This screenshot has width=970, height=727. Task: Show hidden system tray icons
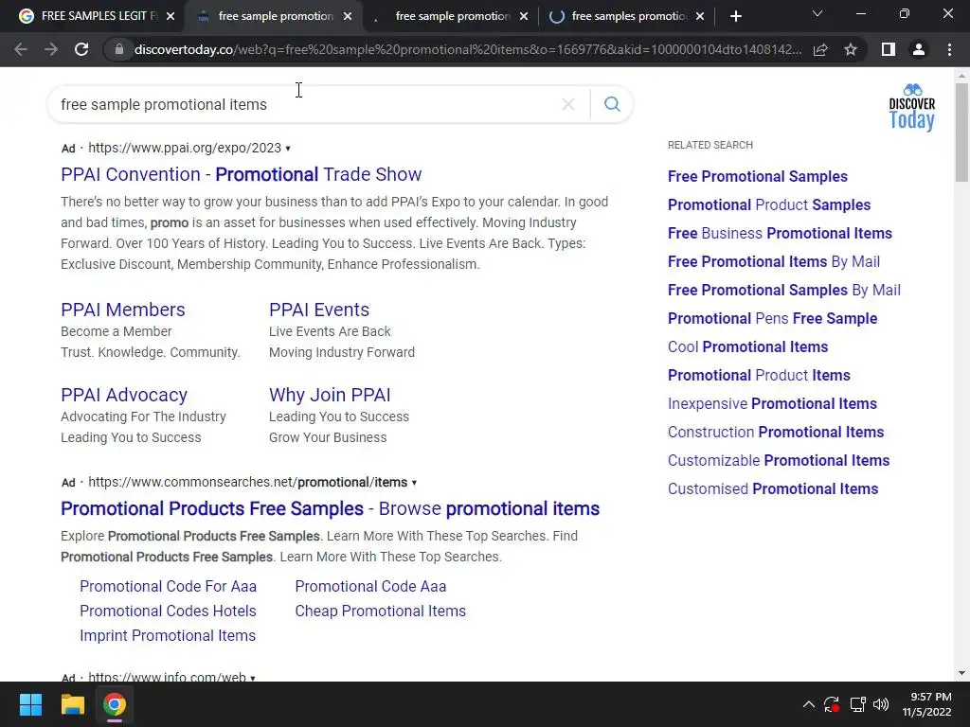(809, 704)
